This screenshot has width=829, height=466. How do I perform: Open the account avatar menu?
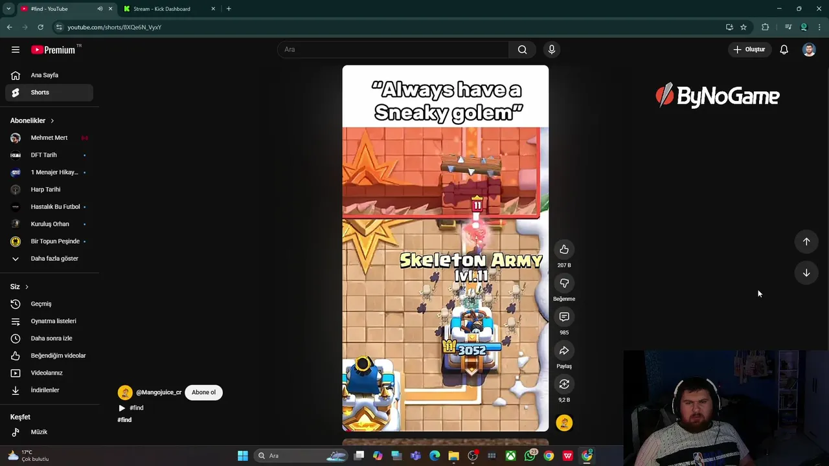809,49
